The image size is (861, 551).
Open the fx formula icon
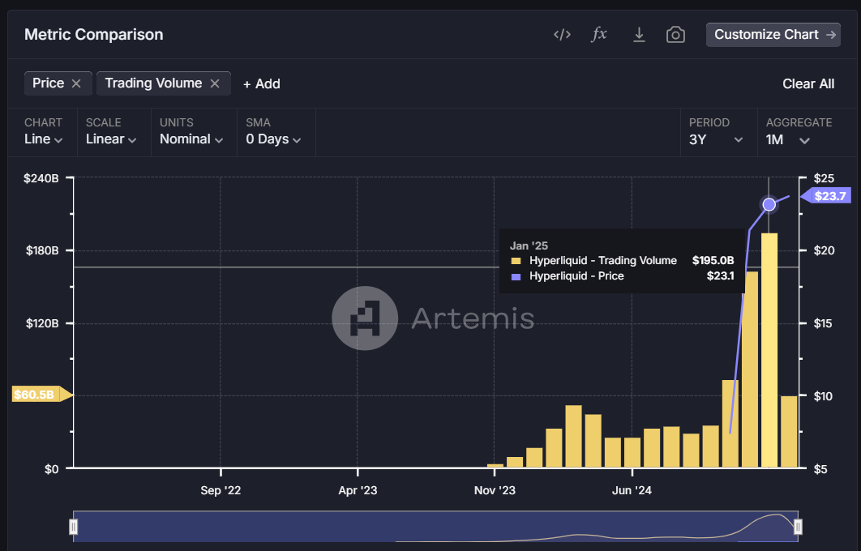[599, 35]
